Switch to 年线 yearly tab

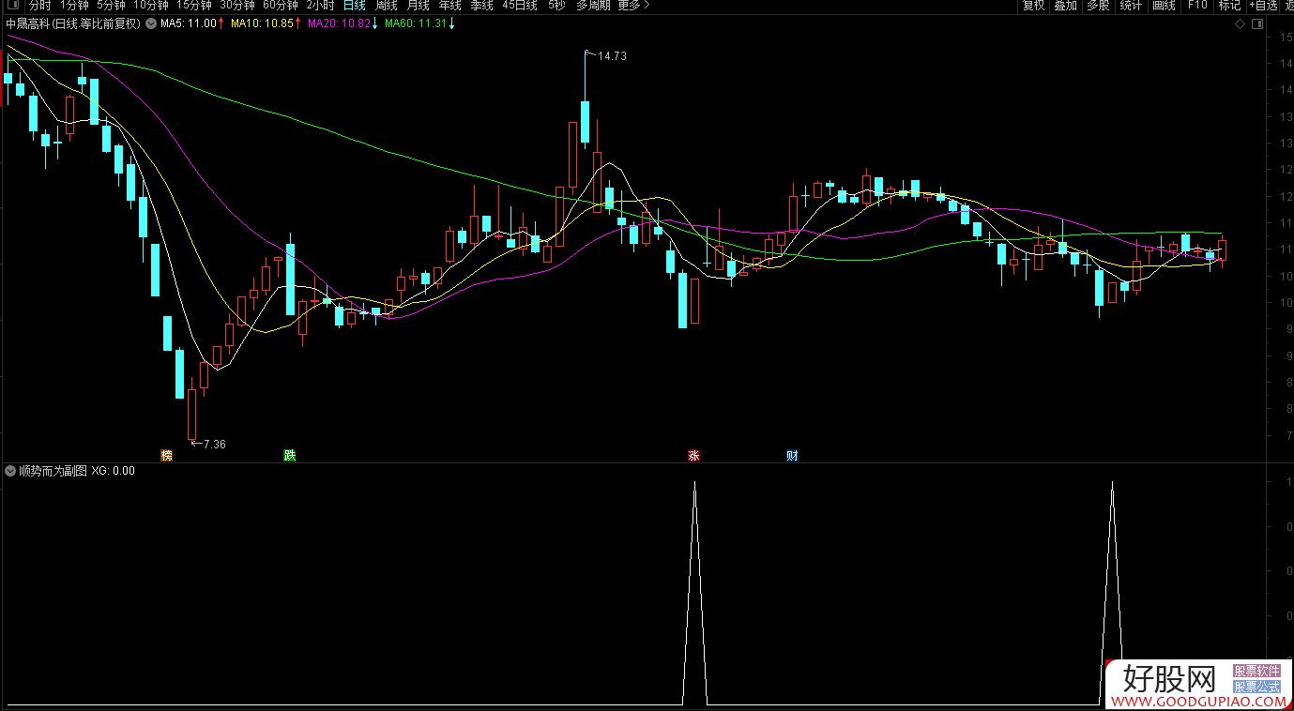click(x=449, y=6)
